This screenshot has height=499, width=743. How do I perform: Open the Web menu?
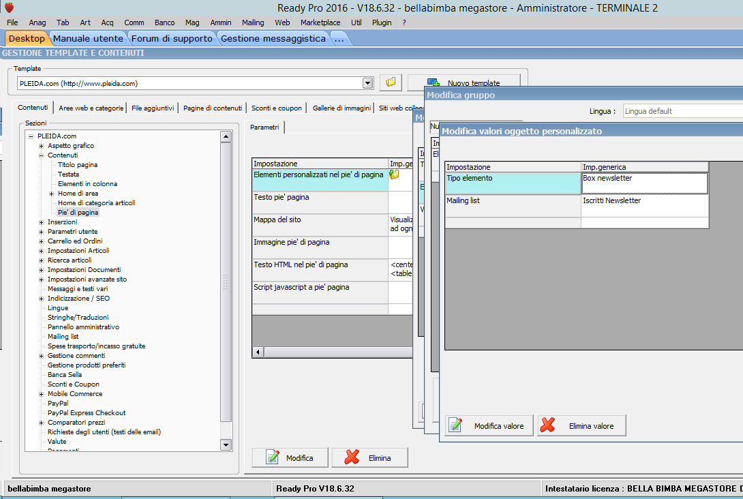coord(282,22)
